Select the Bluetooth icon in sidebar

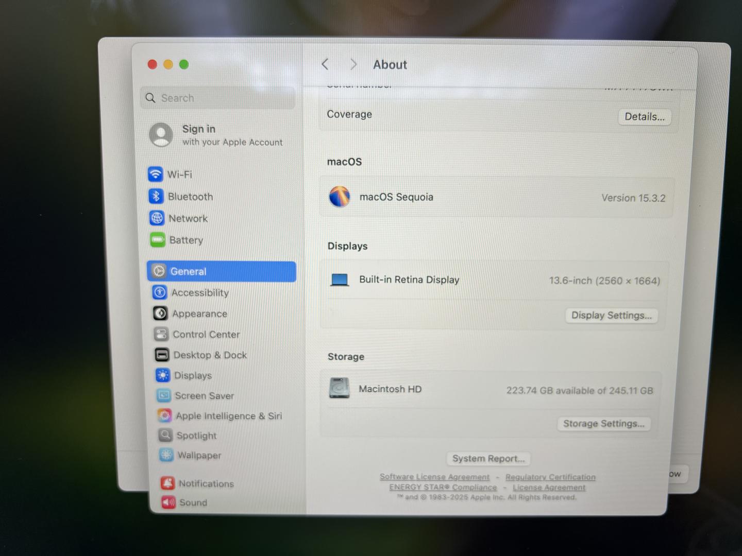coord(156,196)
